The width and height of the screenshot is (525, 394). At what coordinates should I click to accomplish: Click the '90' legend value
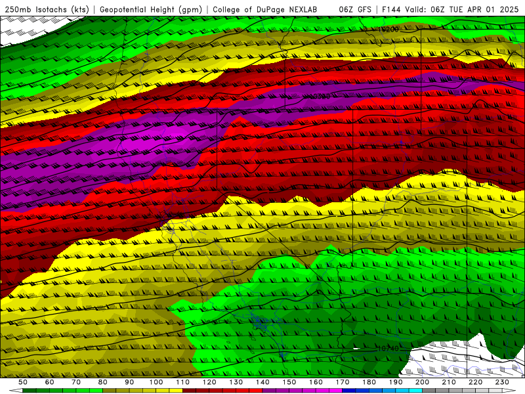pos(129,382)
